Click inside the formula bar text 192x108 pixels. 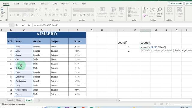(x=46, y=25)
